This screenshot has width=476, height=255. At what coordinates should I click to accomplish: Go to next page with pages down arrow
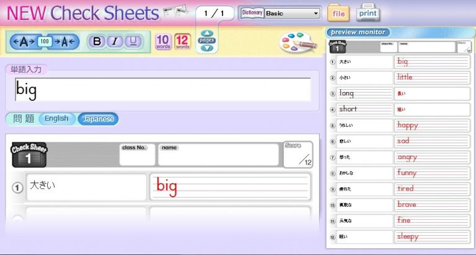[x=207, y=47]
